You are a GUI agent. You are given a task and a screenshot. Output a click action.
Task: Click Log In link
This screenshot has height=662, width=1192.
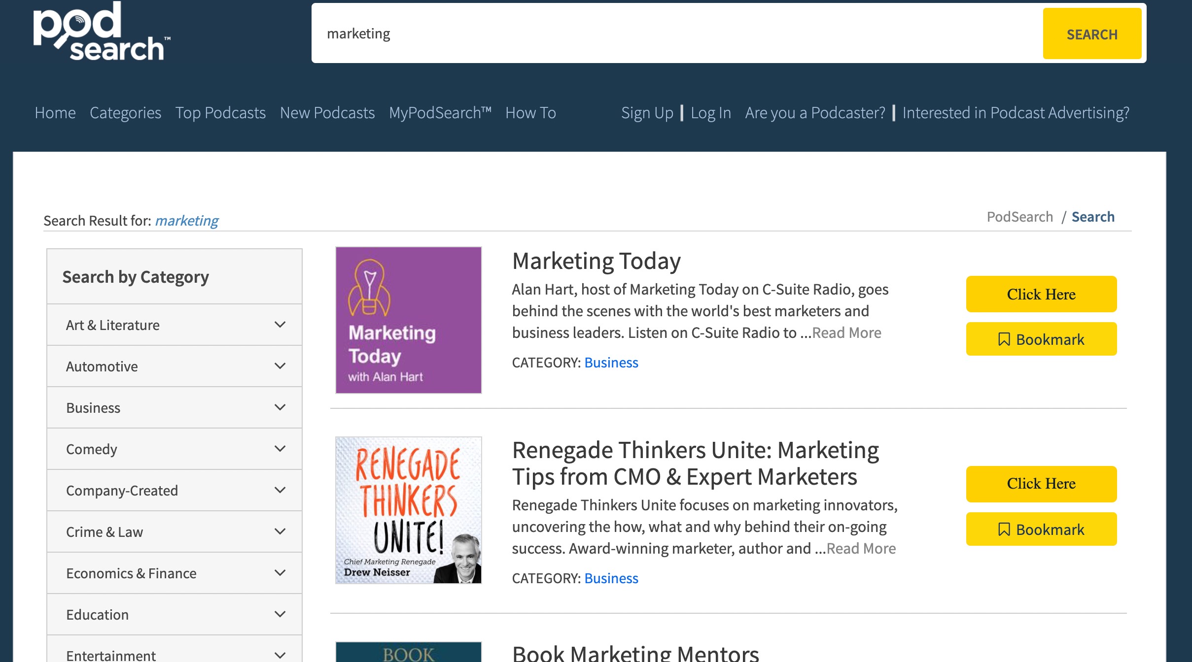point(711,113)
